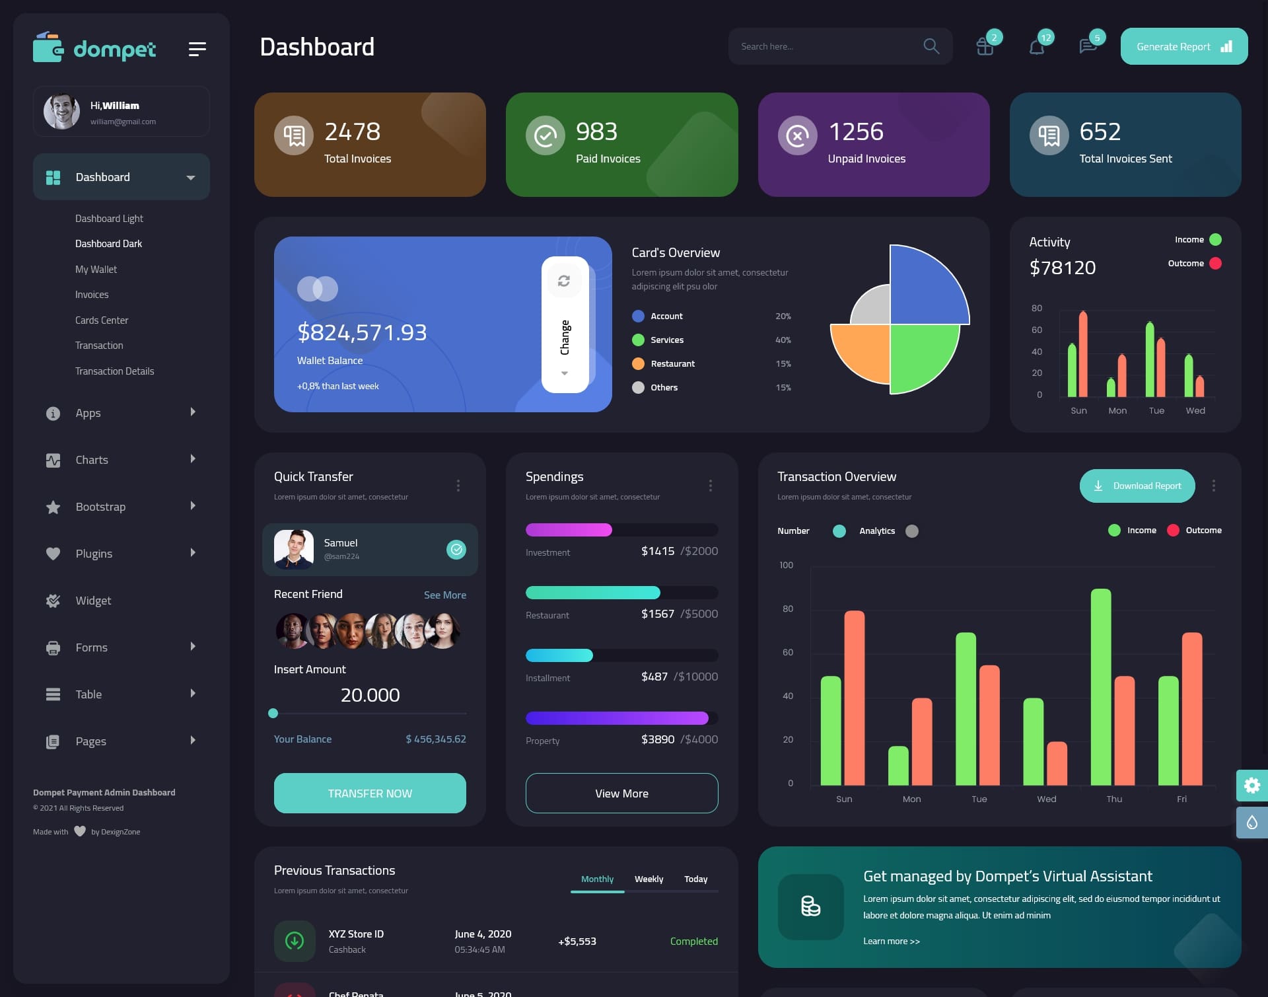The width and height of the screenshot is (1268, 997).
Task: Toggle the Analytics switch in Transaction Overview
Action: [911, 531]
